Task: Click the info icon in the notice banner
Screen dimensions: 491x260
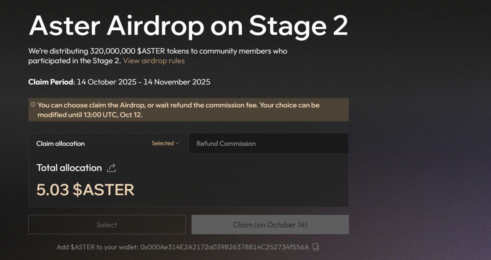Action: coord(33,105)
